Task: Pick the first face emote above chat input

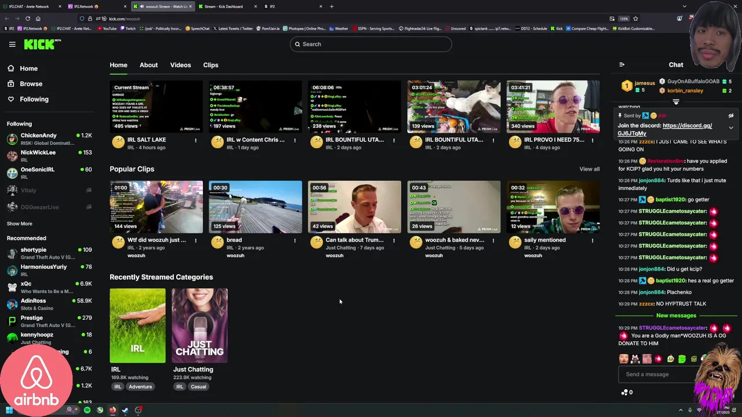Action: pyautogui.click(x=624, y=359)
